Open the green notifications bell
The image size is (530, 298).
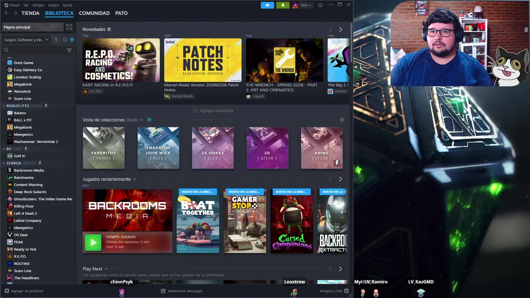[283, 5]
